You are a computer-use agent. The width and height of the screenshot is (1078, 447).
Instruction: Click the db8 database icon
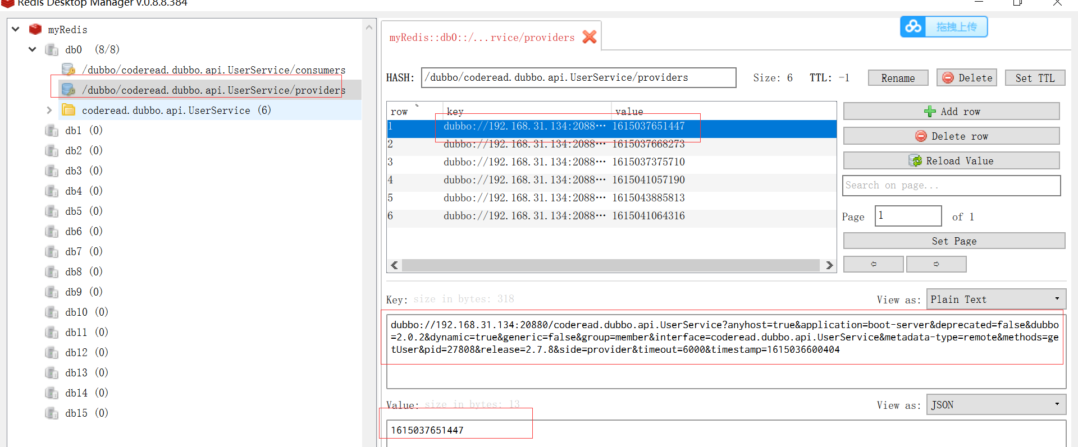52,271
